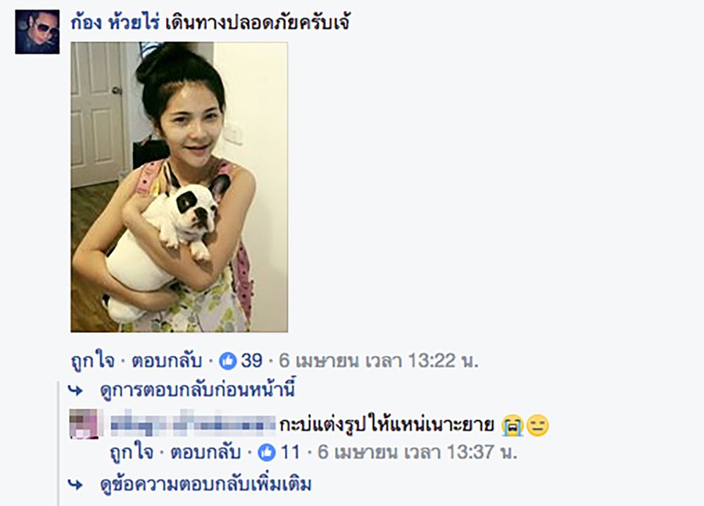Open the 6 เมษายน 13:37 timestamp link
The width and height of the screenshot is (704, 506).
pyautogui.click(x=417, y=452)
